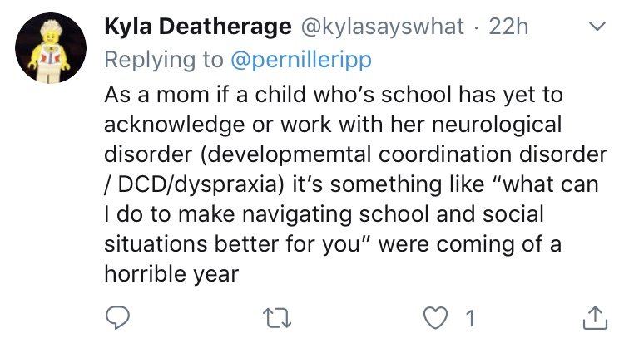Open the tweet via the 22h timestamp
This screenshot has height=353, width=624.
point(509,27)
